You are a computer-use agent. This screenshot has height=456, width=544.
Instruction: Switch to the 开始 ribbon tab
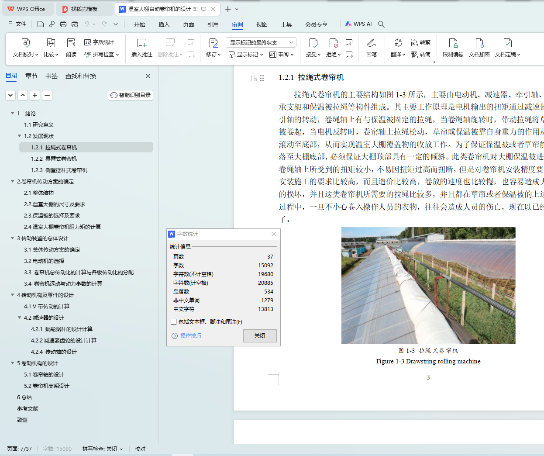pos(140,24)
